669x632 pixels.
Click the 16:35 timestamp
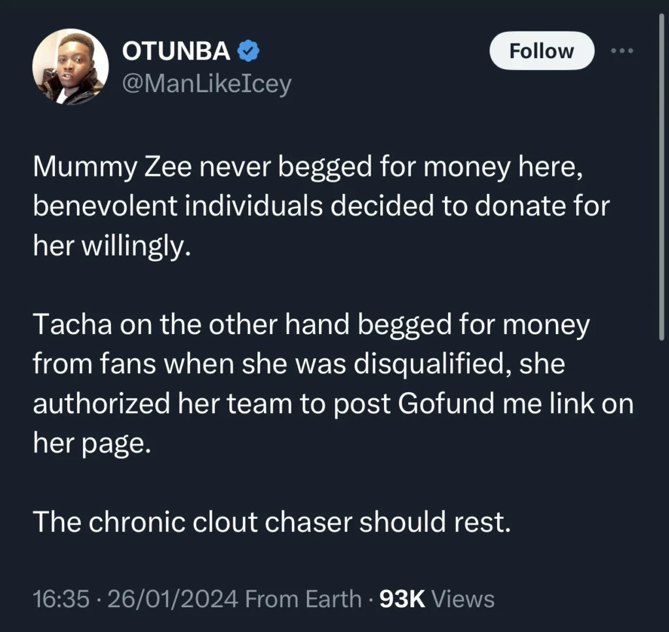(x=60, y=599)
